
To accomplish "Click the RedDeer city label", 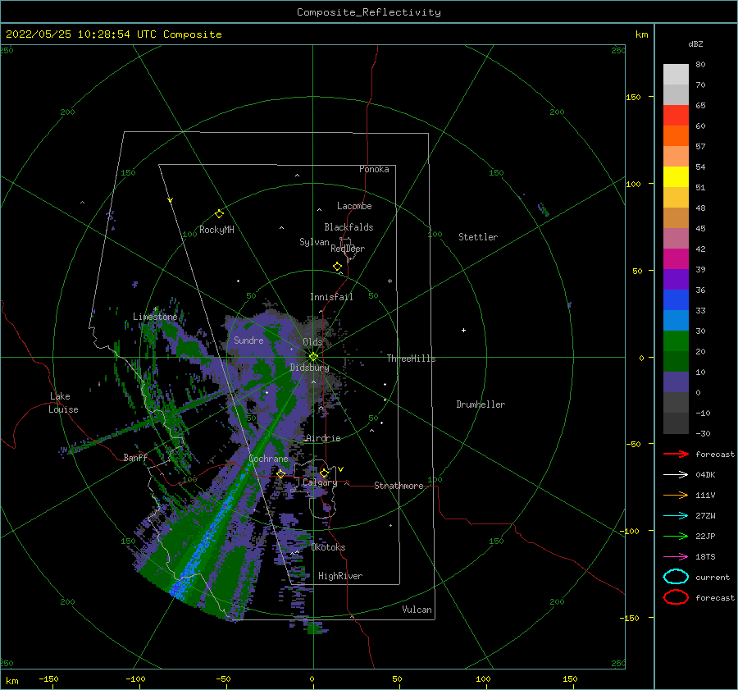I will 348,249.
